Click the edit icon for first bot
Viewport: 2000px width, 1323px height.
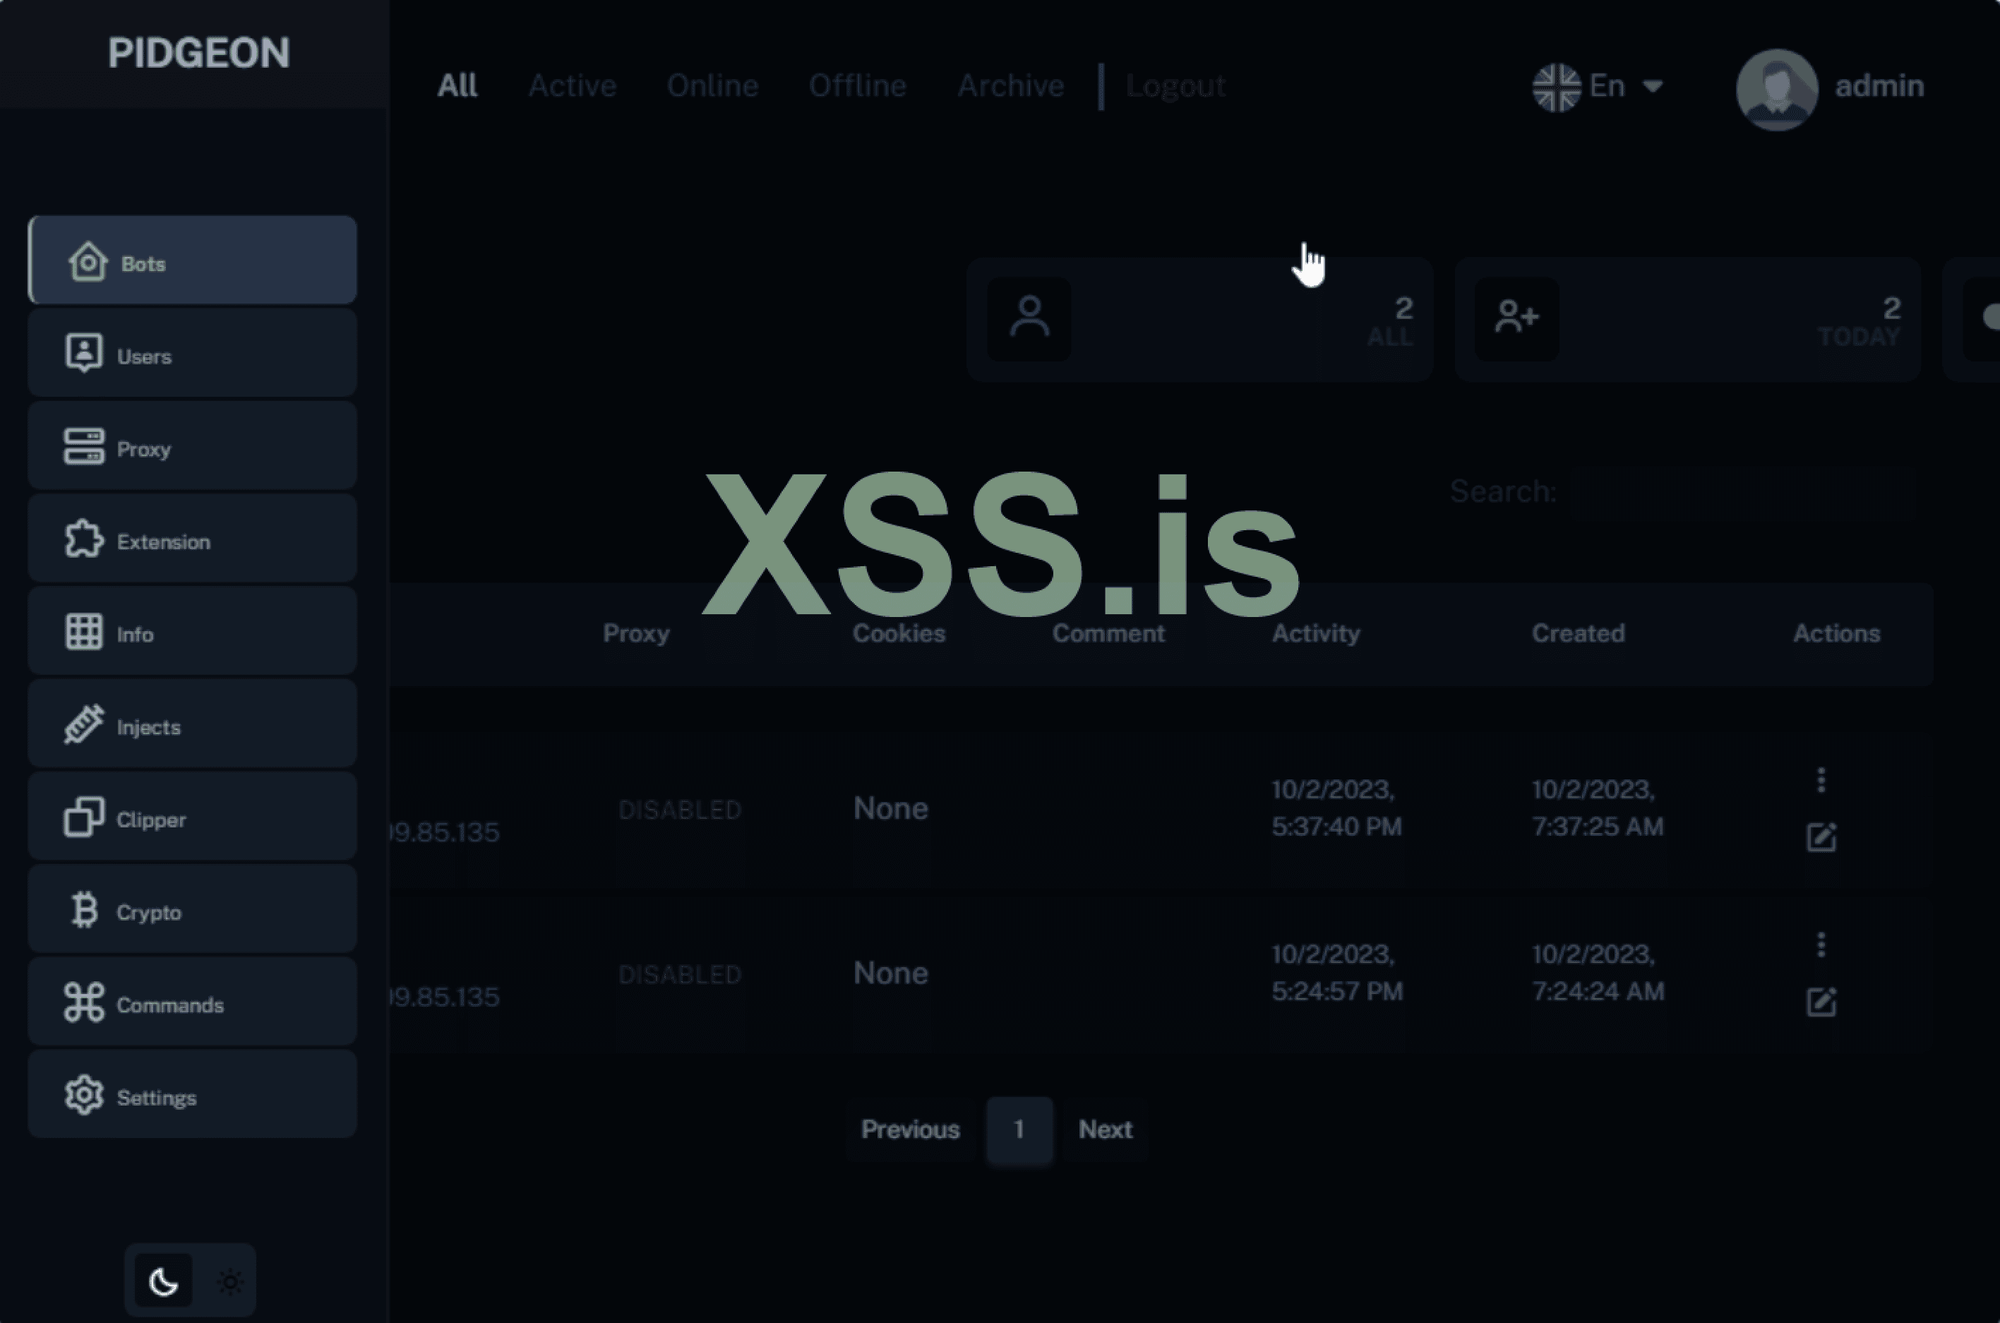click(1820, 837)
